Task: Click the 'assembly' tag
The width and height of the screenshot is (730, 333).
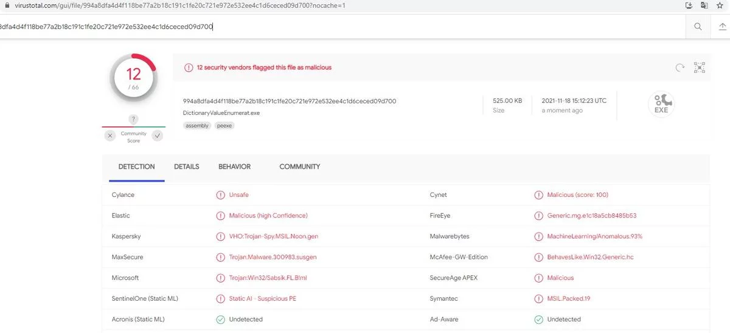Action: [x=197, y=126]
